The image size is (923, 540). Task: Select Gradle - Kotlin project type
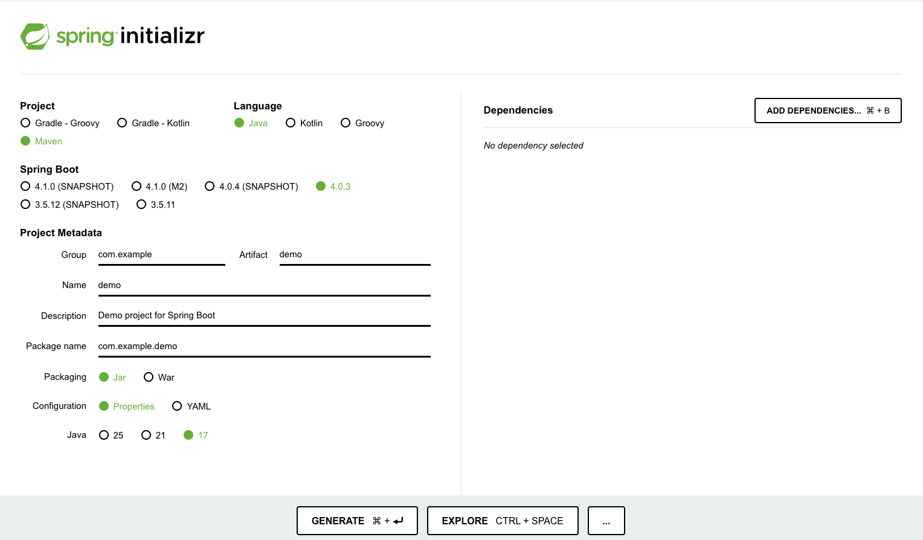[x=122, y=123]
